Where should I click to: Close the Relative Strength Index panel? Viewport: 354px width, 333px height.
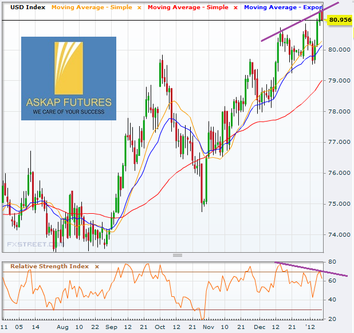[x=97, y=267]
